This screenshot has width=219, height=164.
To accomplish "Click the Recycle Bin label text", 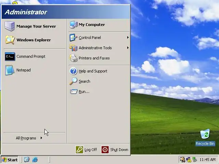I will click(x=205, y=143).
